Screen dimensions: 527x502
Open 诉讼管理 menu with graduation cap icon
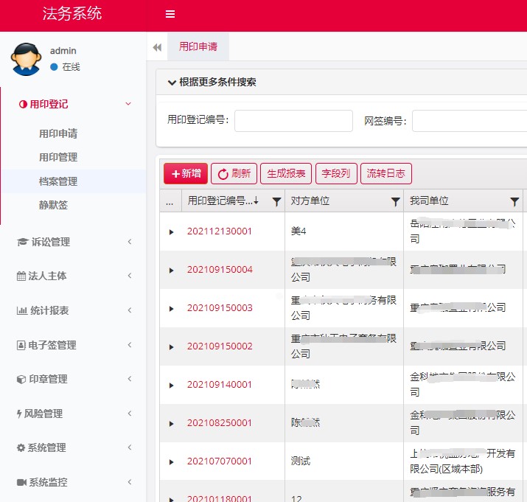[x=74, y=242]
